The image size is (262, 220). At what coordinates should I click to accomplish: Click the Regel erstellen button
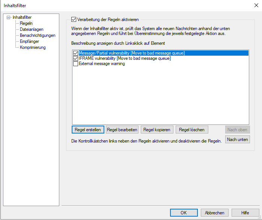[x=87, y=130]
